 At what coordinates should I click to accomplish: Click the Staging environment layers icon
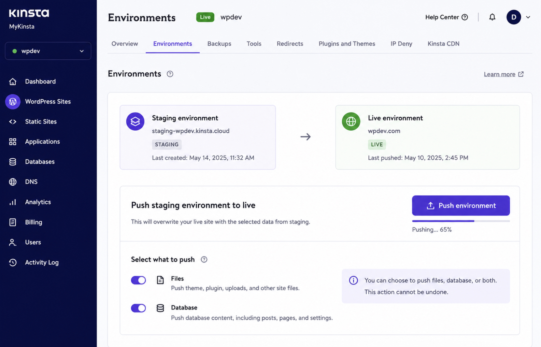point(135,122)
